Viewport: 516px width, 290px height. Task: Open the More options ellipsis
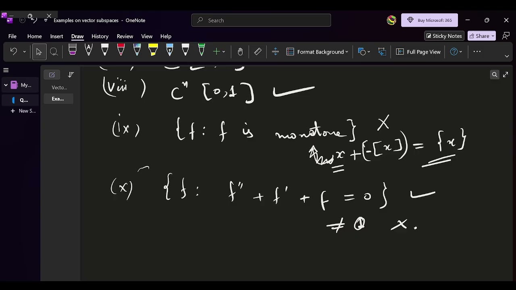coord(477,52)
